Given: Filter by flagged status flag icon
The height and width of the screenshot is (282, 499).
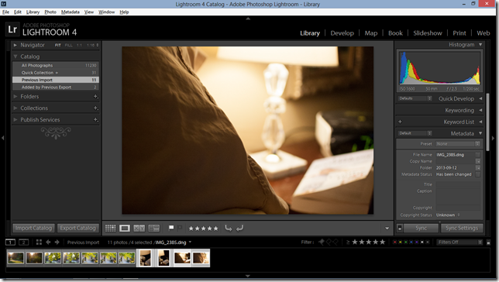Looking at the screenshot, I should [322, 242].
